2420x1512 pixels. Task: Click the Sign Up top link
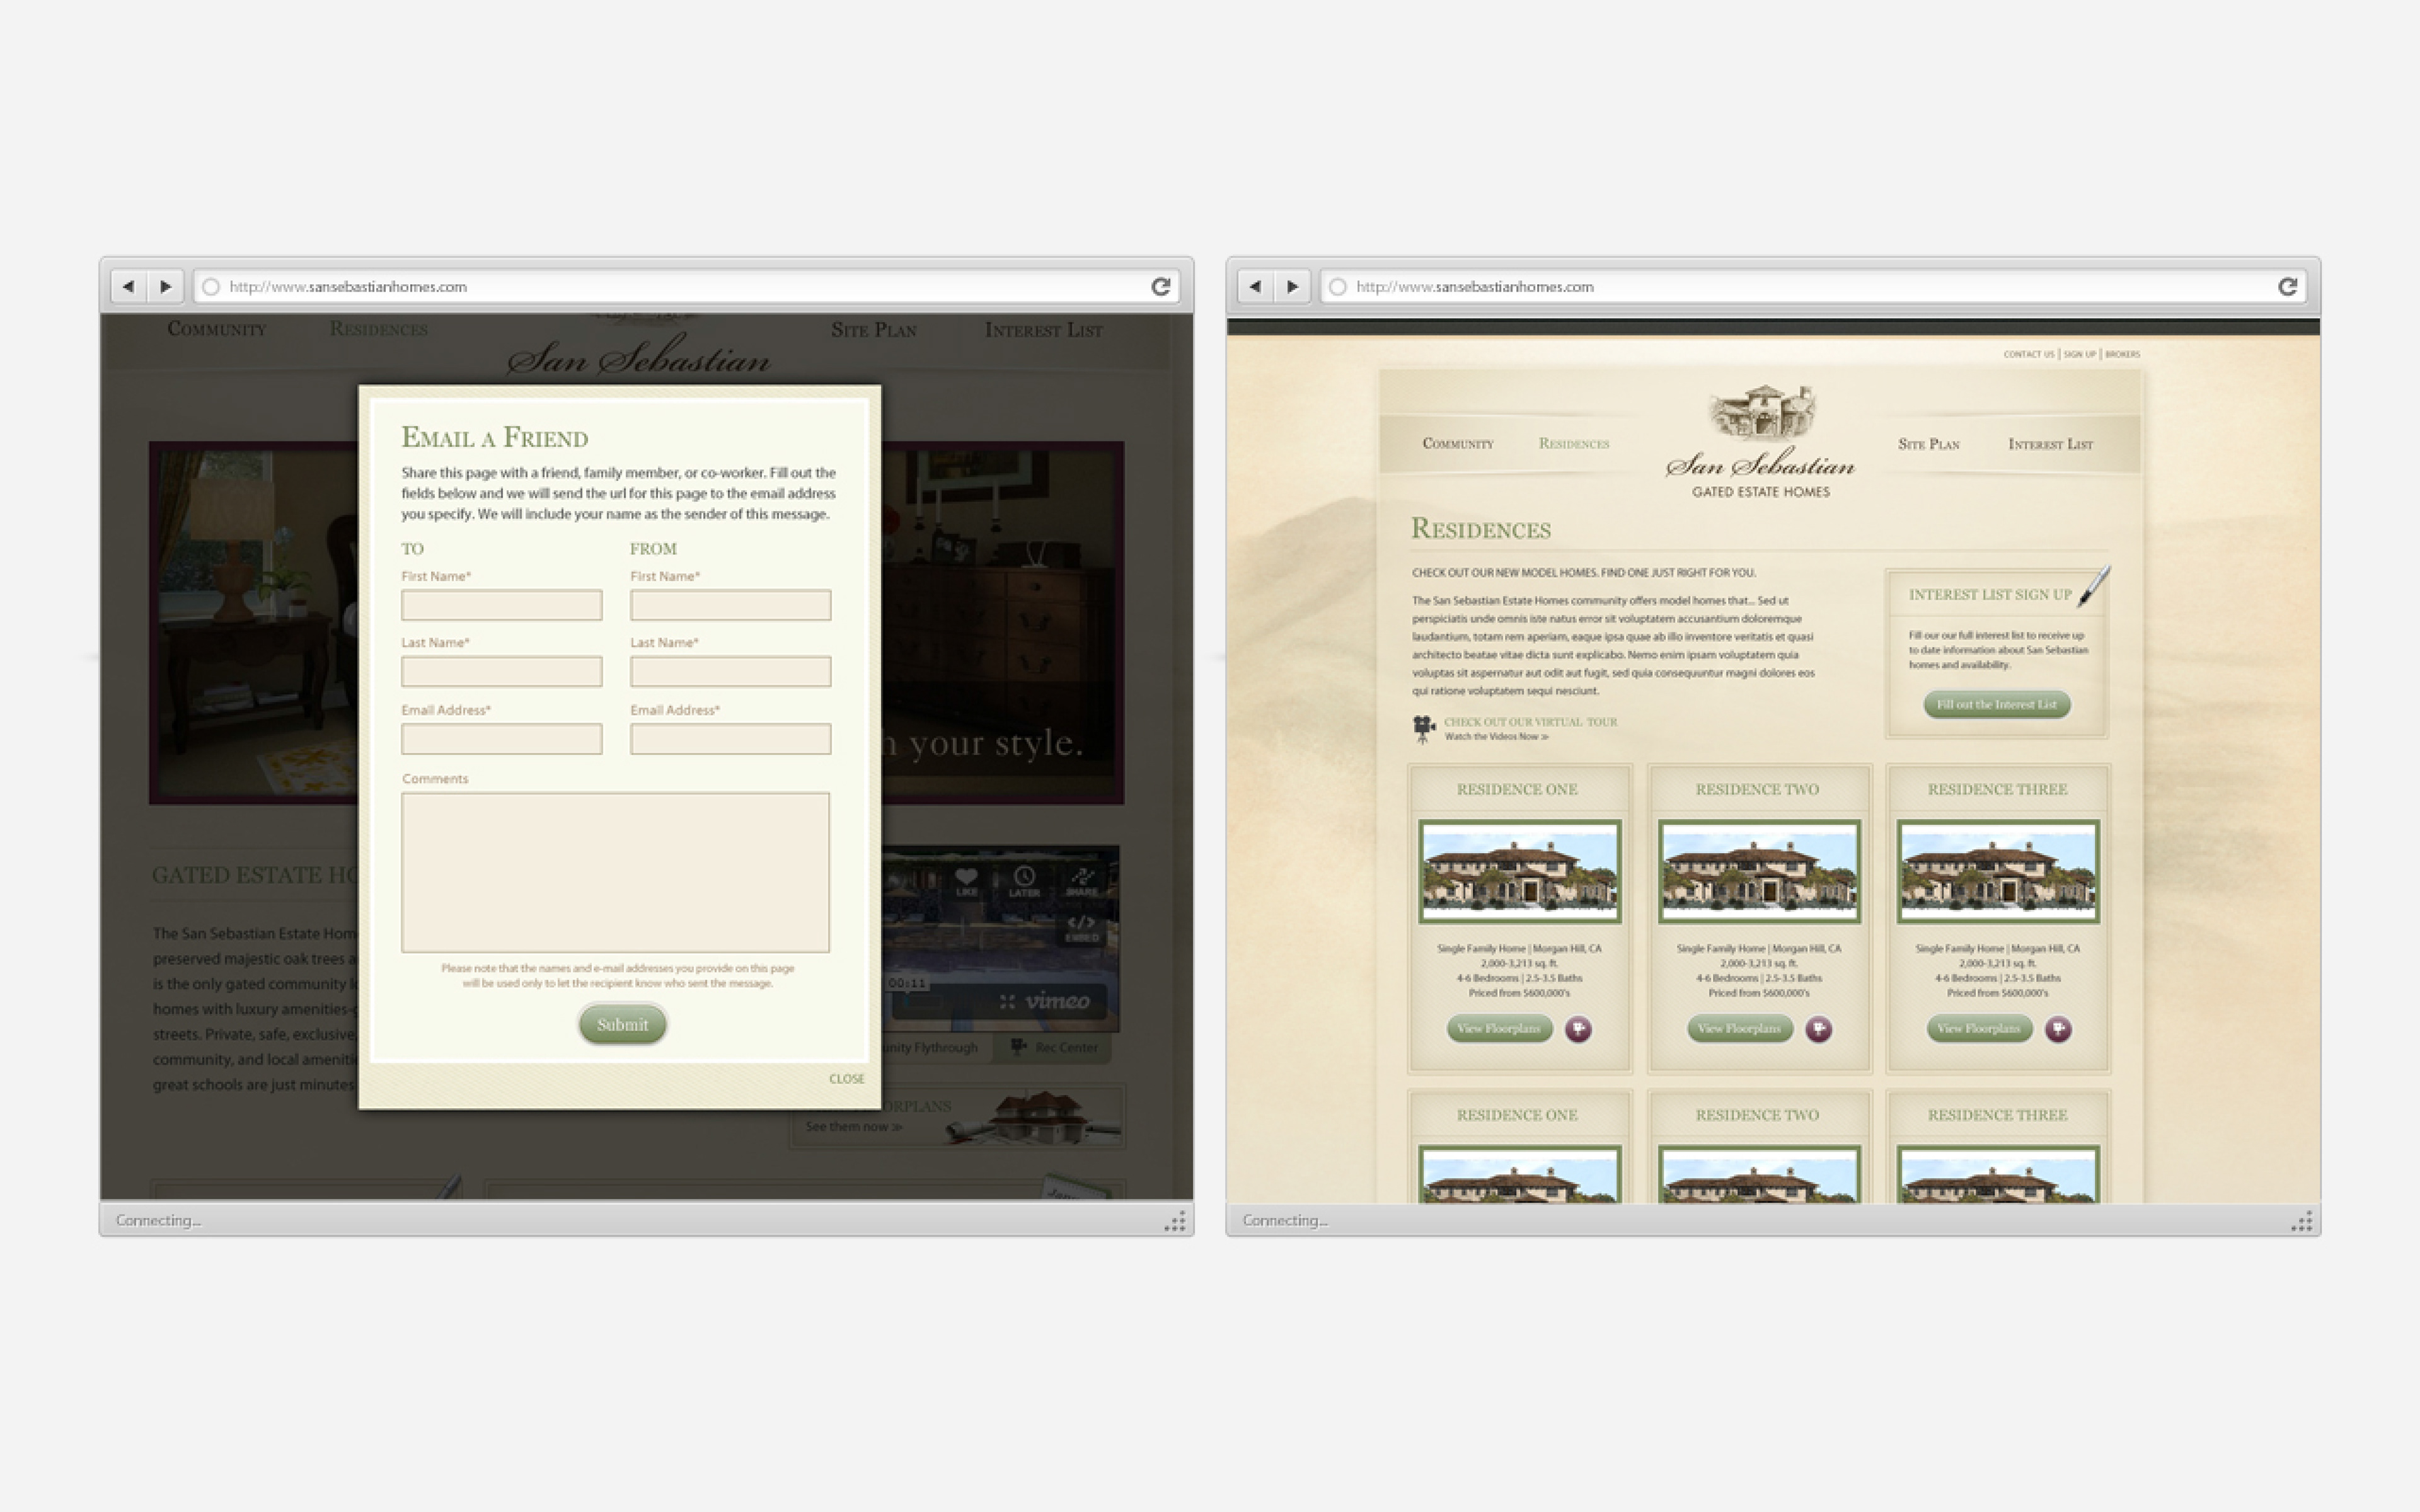click(2080, 354)
